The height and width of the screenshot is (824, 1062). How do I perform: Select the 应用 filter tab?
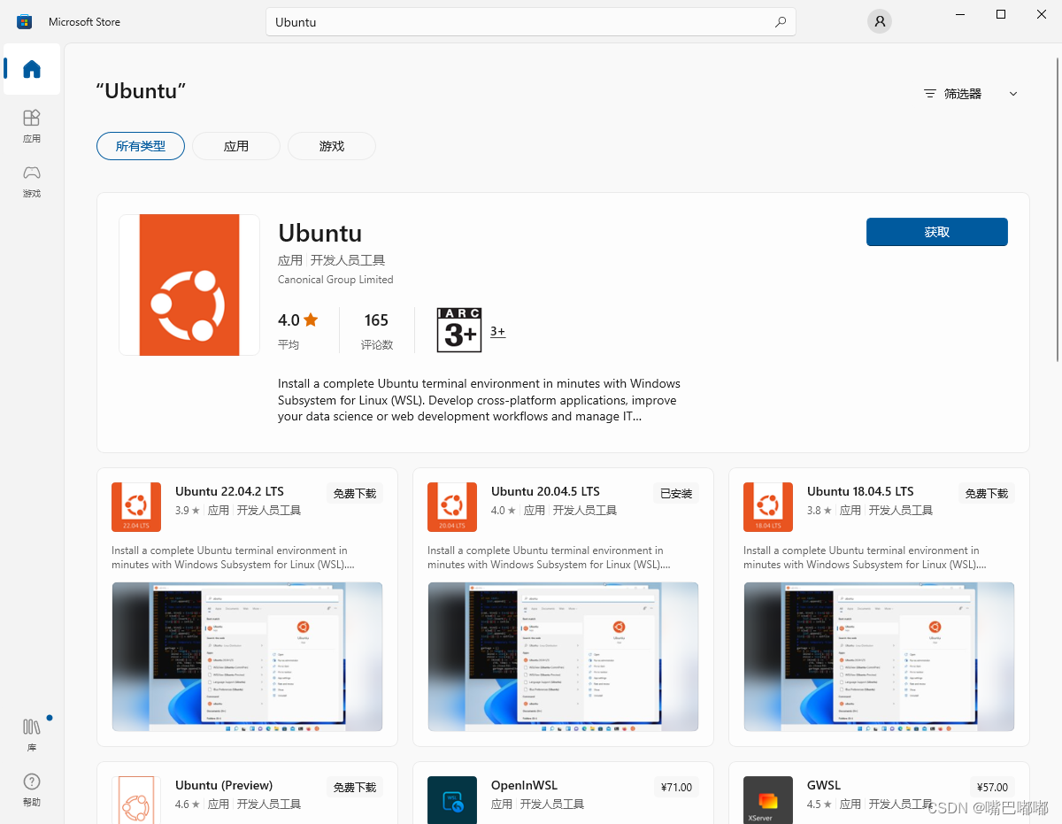coord(236,146)
